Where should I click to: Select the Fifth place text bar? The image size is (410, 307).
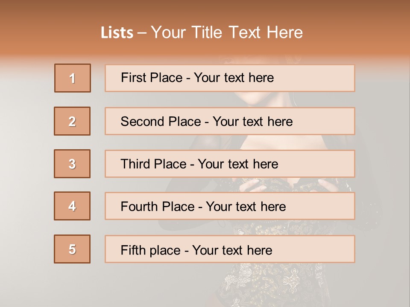[x=230, y=249]
